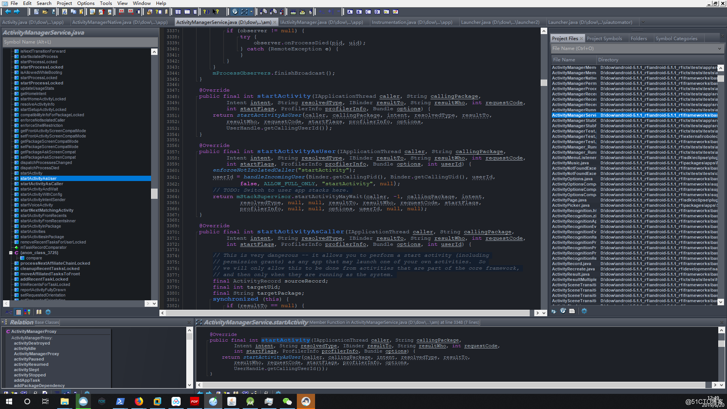727x409 pixels.
Task: Select startActivityAsCaller in symbol list
Action: (x=42, y=184)
